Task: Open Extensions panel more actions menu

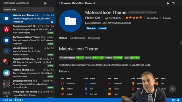Action: pos(51,3)
